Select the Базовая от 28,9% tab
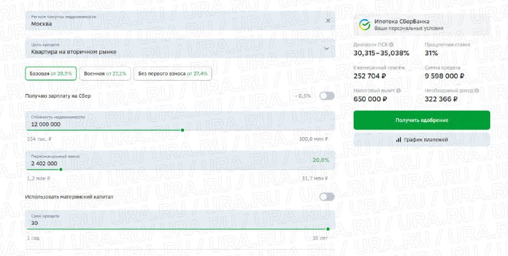The height and width of the screenshot is (256, 508). 51,74
